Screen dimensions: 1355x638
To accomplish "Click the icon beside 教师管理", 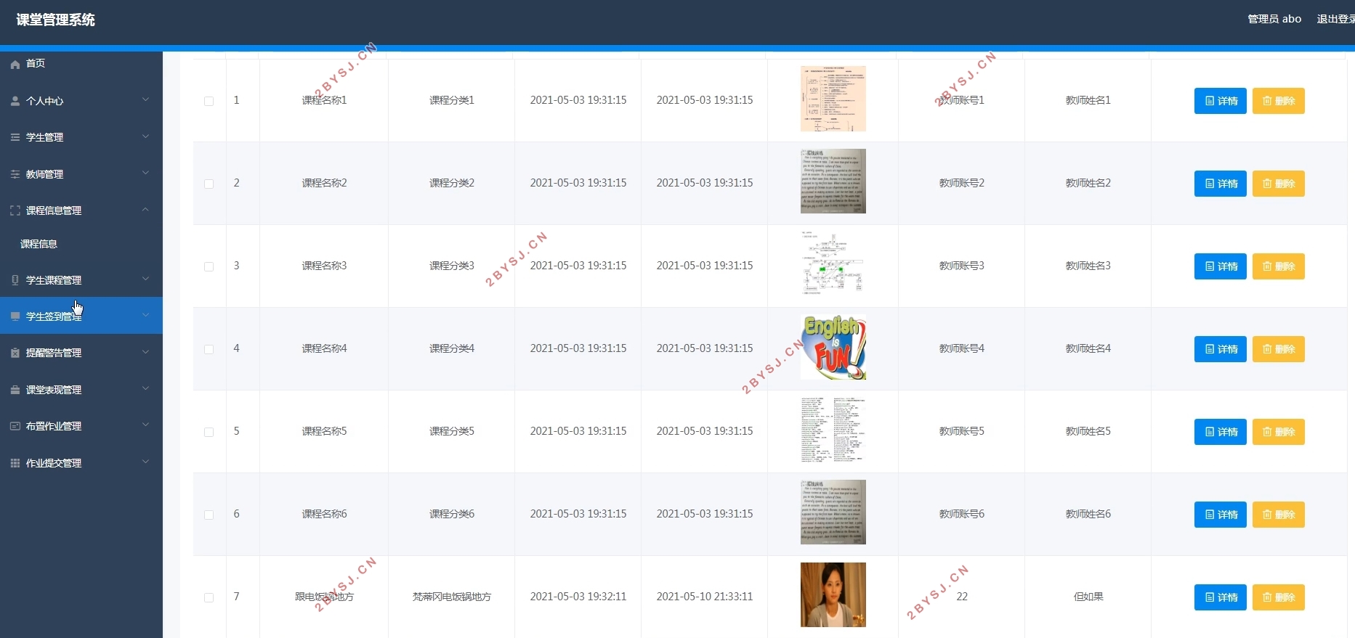I will point(15,174).
